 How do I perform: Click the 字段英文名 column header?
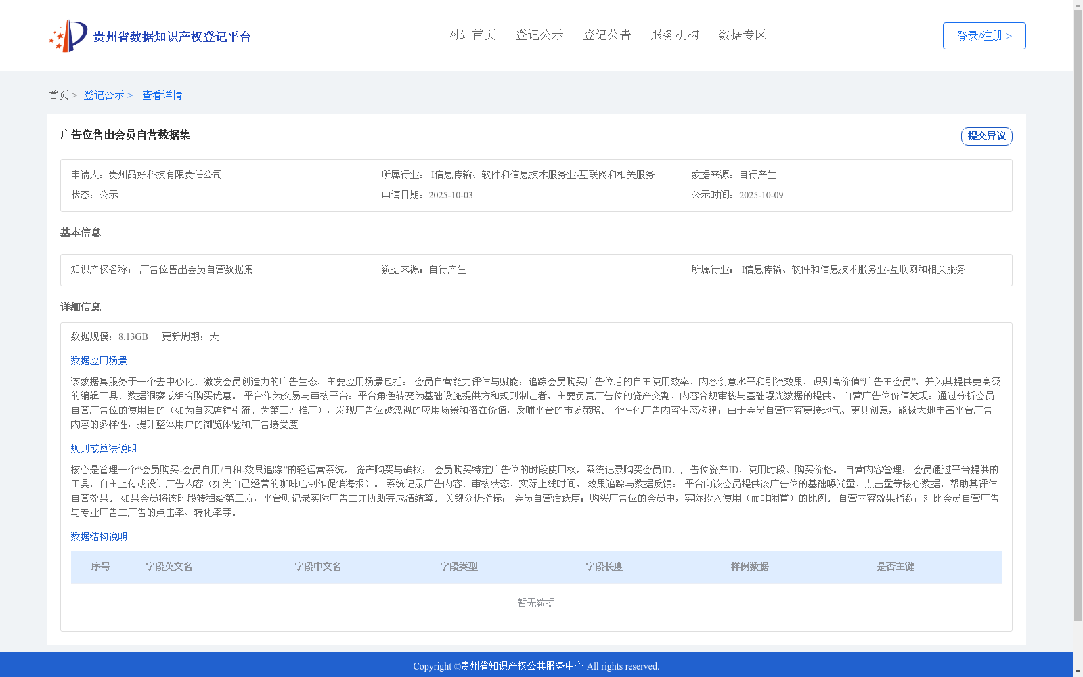169,567
